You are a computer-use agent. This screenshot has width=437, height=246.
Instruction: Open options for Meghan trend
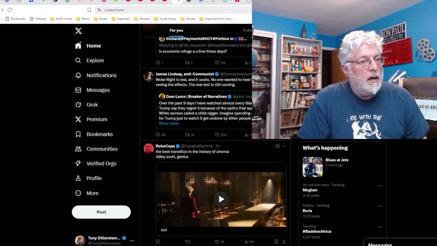coord(380,186)
